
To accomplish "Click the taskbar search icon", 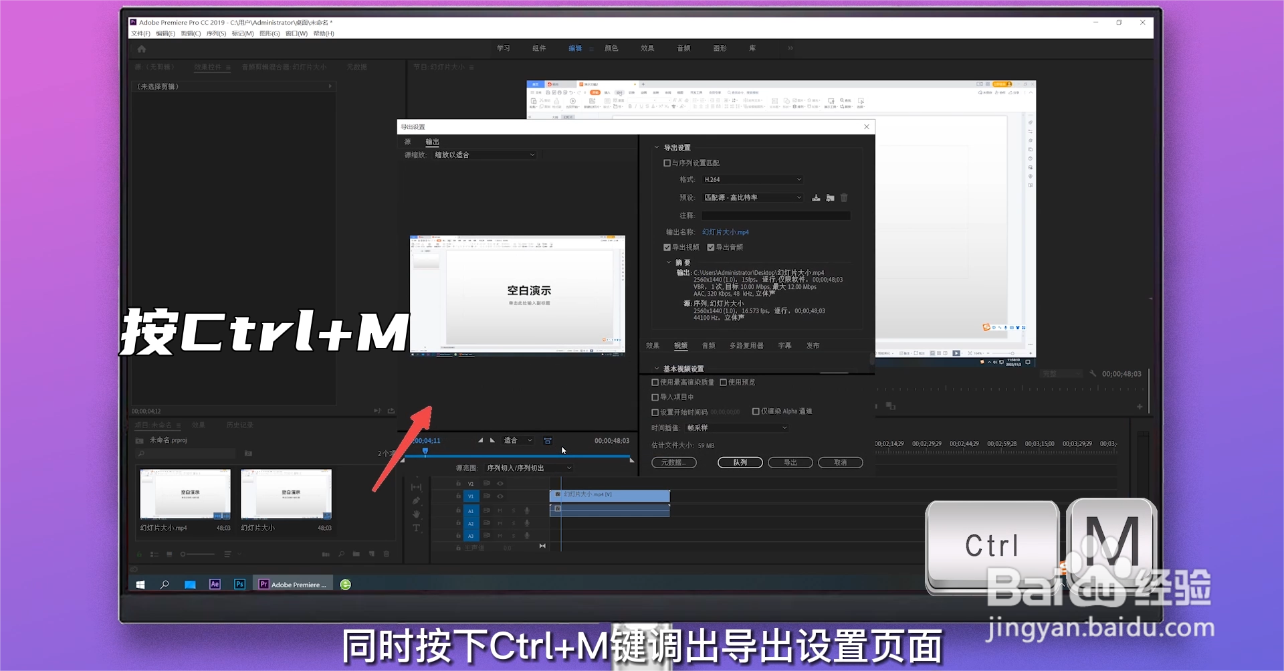I will [x=165, y=585].
